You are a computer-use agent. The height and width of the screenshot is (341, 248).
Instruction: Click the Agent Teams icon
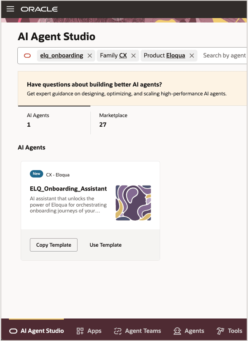click(118, 331)
